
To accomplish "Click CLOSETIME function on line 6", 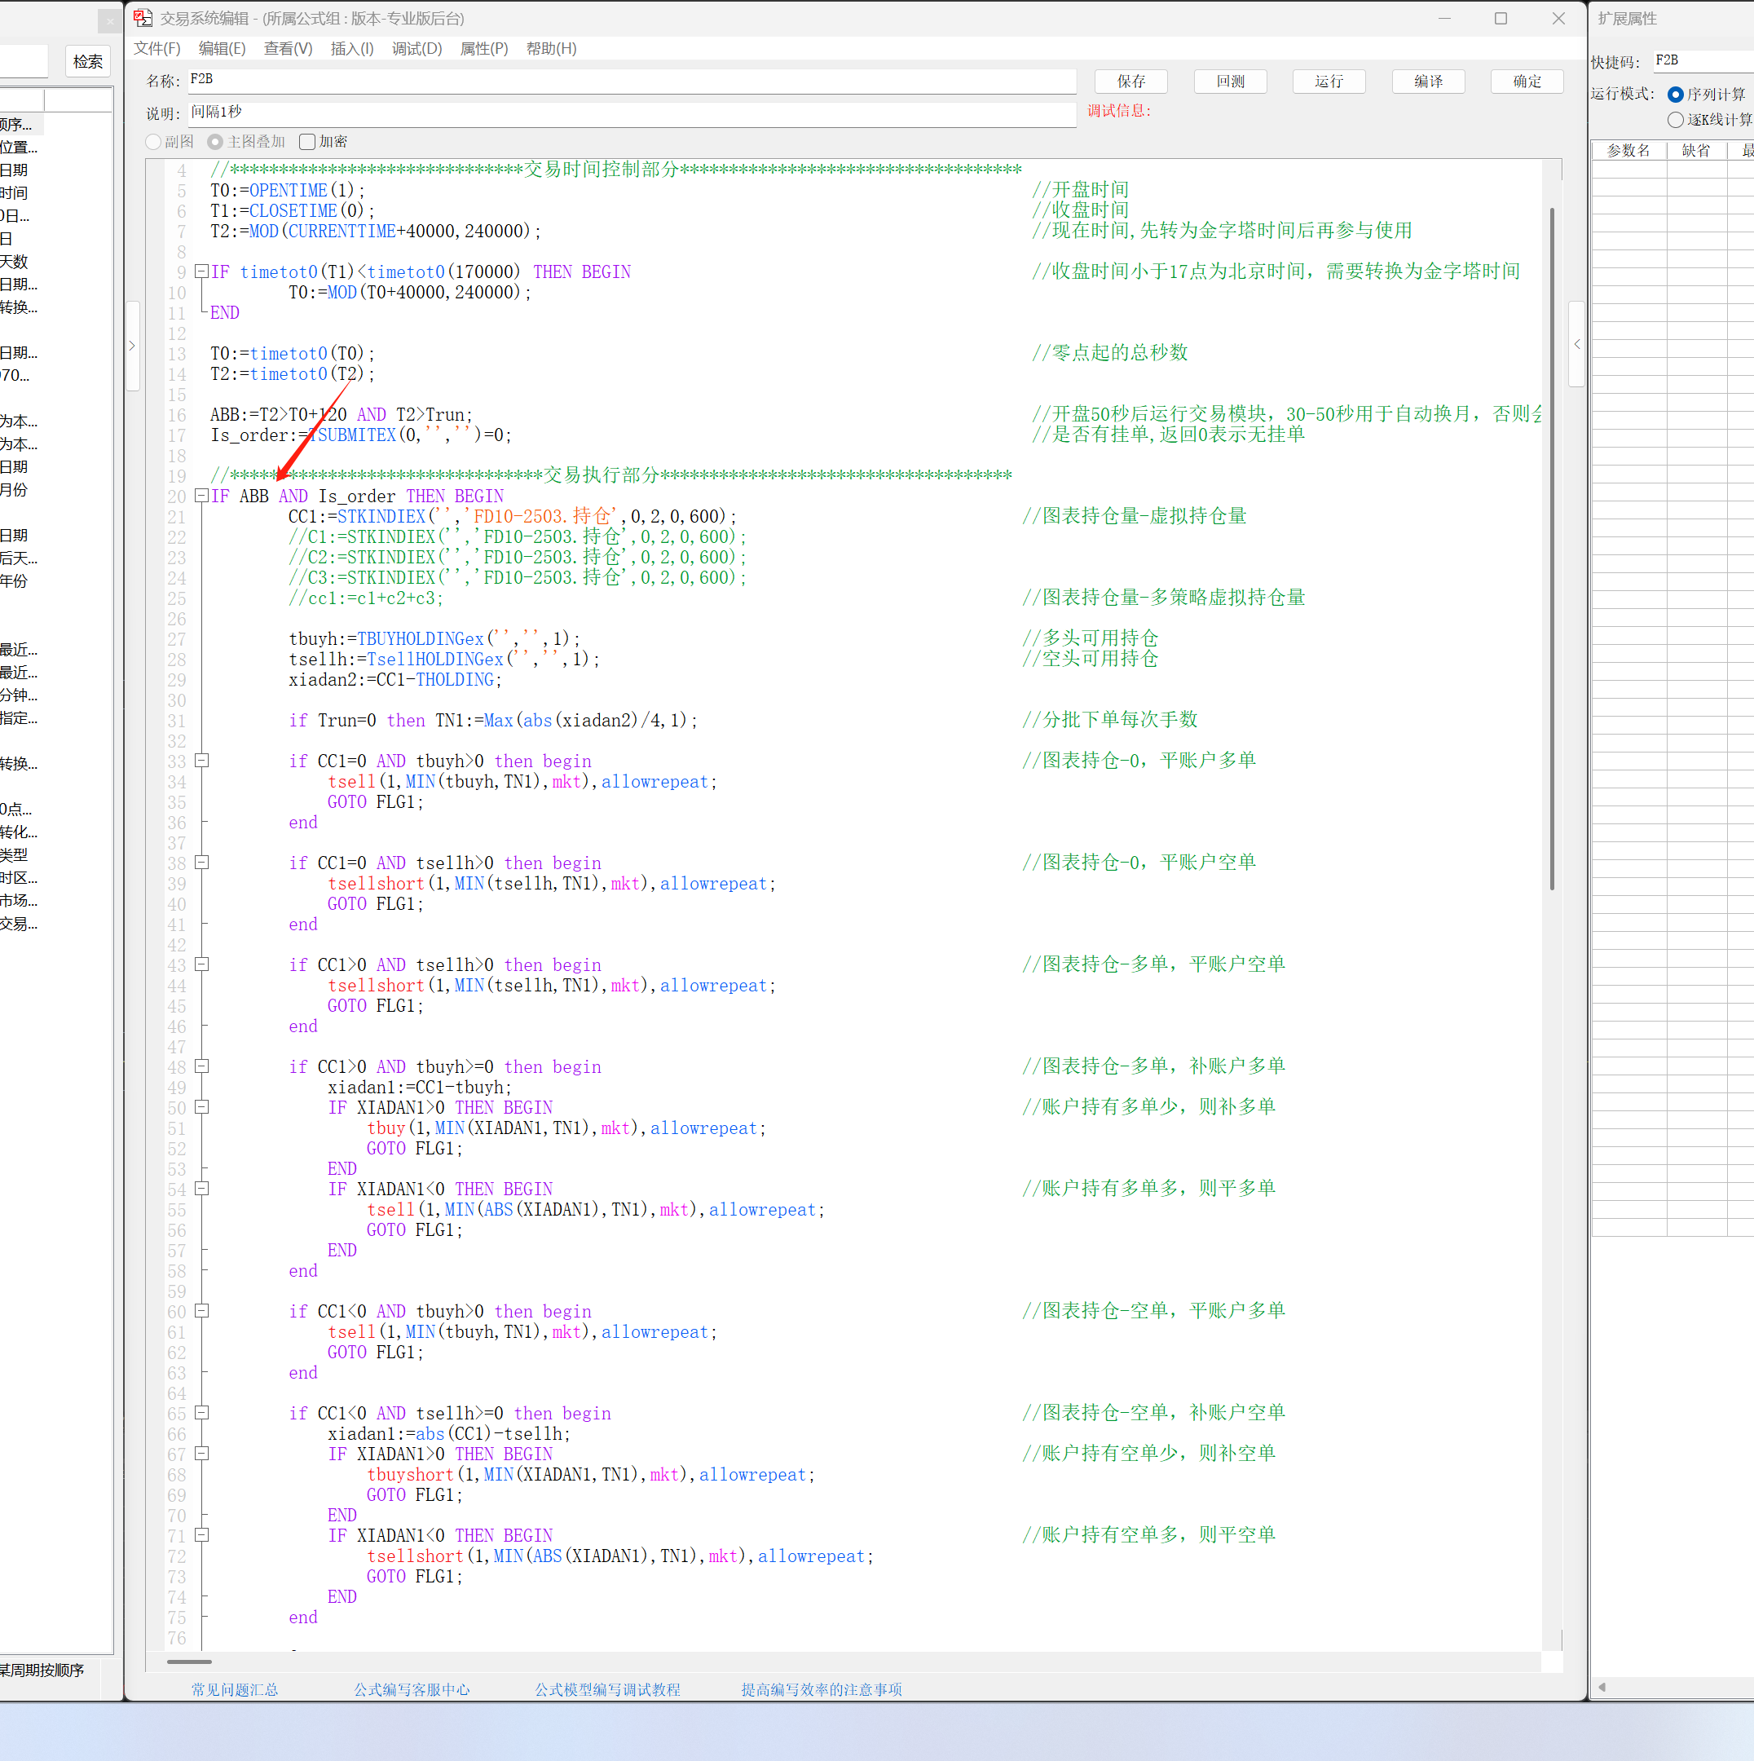I will coord(293,210).
